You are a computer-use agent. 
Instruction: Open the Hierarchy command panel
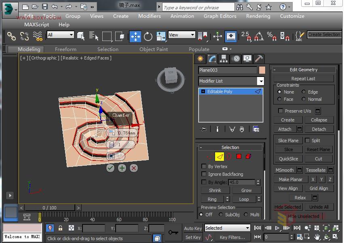(224, 58)
